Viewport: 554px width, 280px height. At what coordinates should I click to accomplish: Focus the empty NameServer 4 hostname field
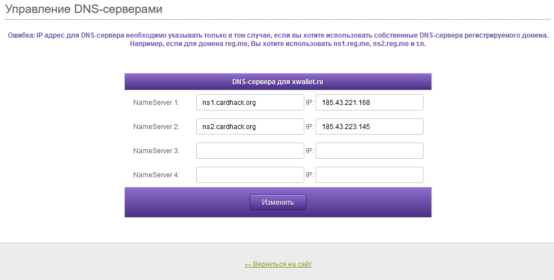[x=250, y=175]
